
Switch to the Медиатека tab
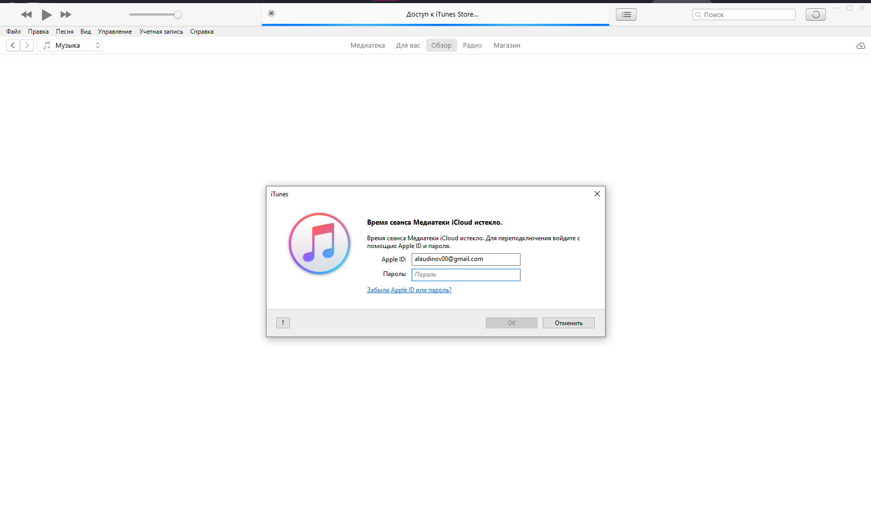(x=368, y=46)
